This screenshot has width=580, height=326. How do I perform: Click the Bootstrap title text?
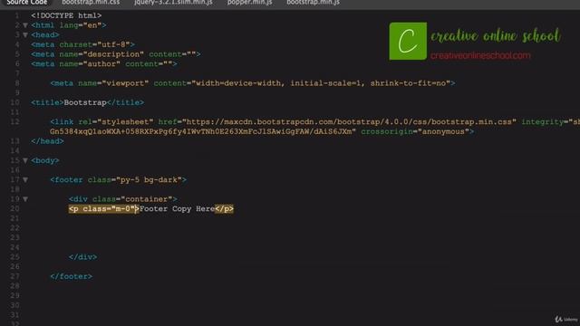(x=85, y=102)
